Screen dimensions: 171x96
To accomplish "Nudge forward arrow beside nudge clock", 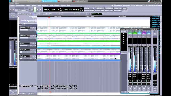I will (90, 14).
